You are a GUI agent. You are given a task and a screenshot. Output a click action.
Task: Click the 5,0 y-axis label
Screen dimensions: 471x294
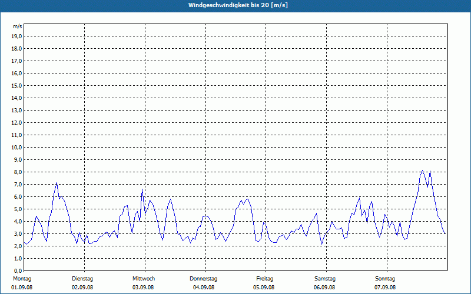pyautogui.click(x=18, y=209)
